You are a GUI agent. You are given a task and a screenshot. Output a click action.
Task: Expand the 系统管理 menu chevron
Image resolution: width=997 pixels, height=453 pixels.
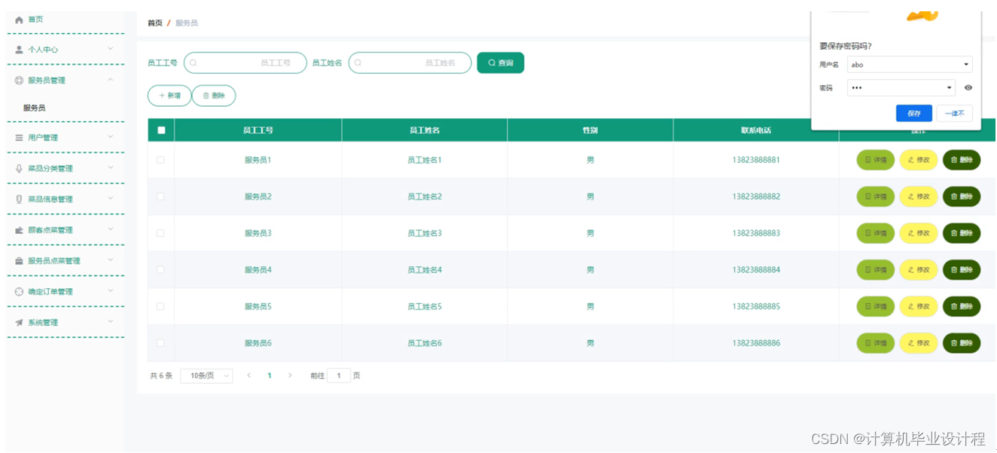[x=111, y=322]
